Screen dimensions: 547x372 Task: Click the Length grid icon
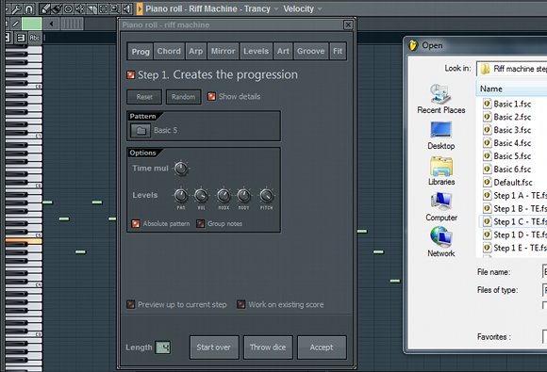163,348
